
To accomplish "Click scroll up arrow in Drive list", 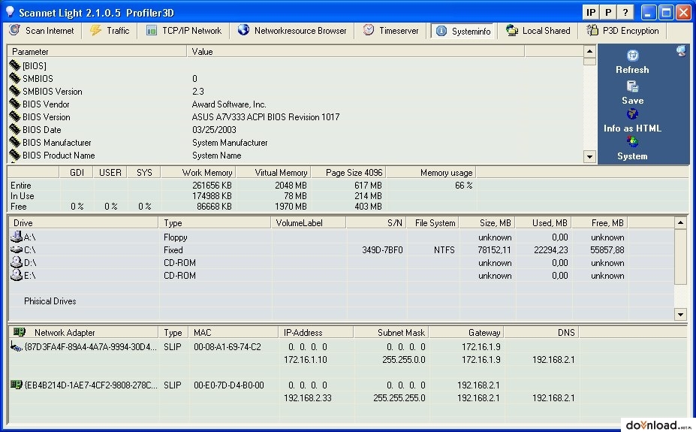I will (x=680, y=222).
